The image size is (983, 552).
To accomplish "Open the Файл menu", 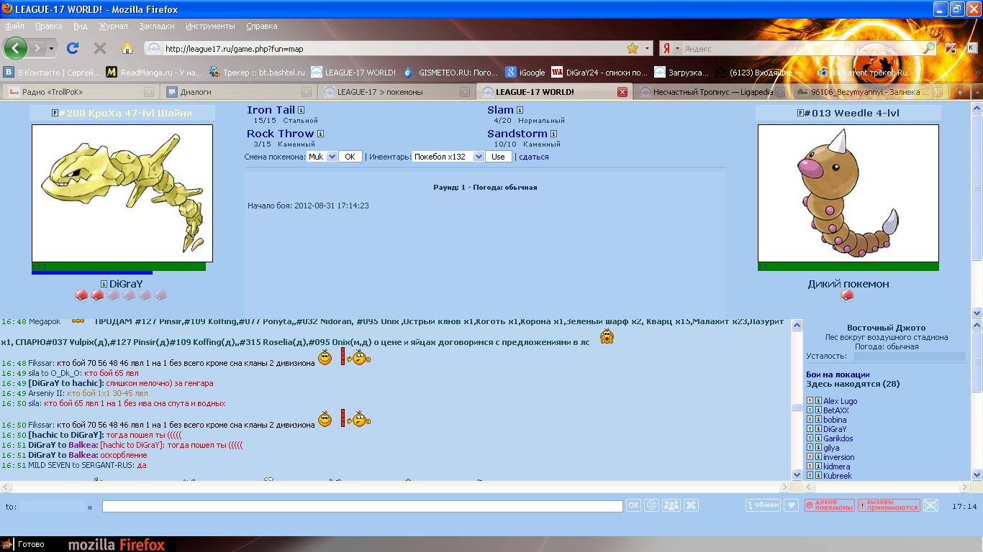I will pyautogui.click(x=14, y=26).
